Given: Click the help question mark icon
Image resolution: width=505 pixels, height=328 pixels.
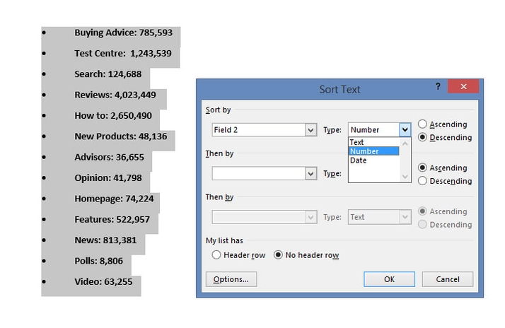Looking at the screenshot, I should (x=438, y=86).
